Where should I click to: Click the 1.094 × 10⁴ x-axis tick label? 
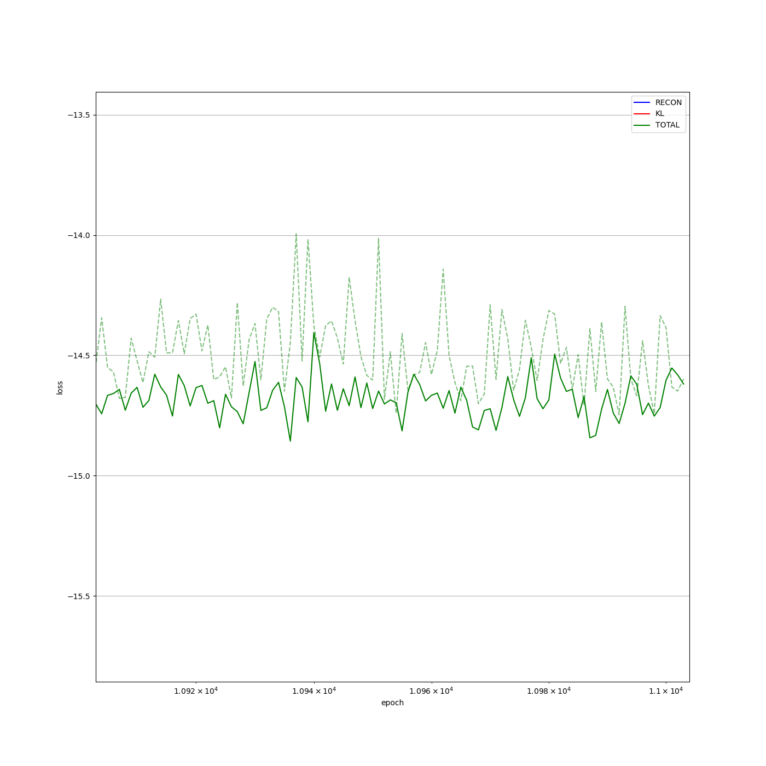(x=314, y=691)
